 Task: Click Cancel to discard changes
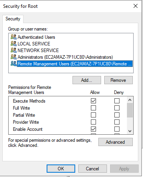coord(92,169)
